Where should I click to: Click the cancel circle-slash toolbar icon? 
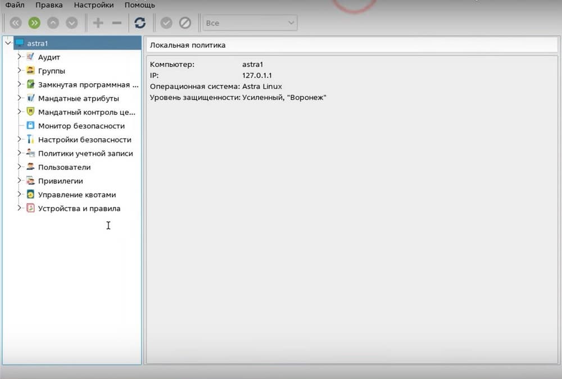(185, 23)
